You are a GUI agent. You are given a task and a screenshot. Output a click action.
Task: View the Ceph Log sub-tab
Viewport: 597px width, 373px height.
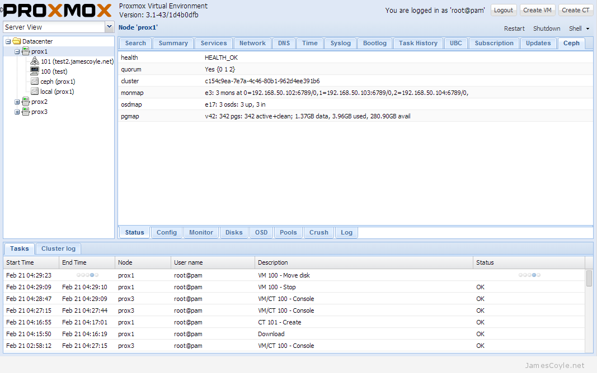tap(346, 232)
